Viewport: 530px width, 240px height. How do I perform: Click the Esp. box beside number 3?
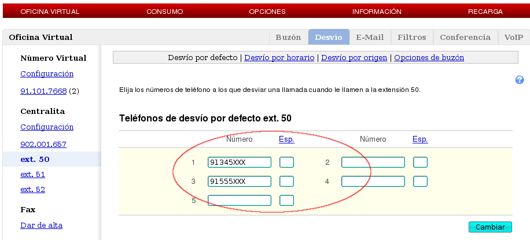tap(286, 182)
